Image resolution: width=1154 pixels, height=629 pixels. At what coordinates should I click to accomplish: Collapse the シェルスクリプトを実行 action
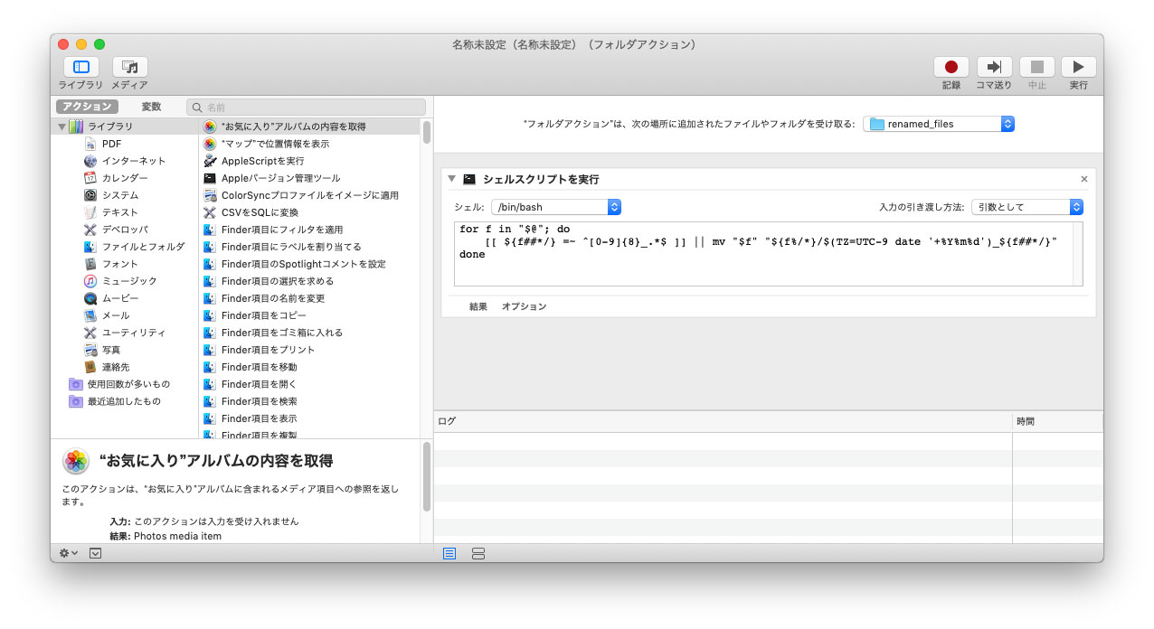tap(451, 179)
